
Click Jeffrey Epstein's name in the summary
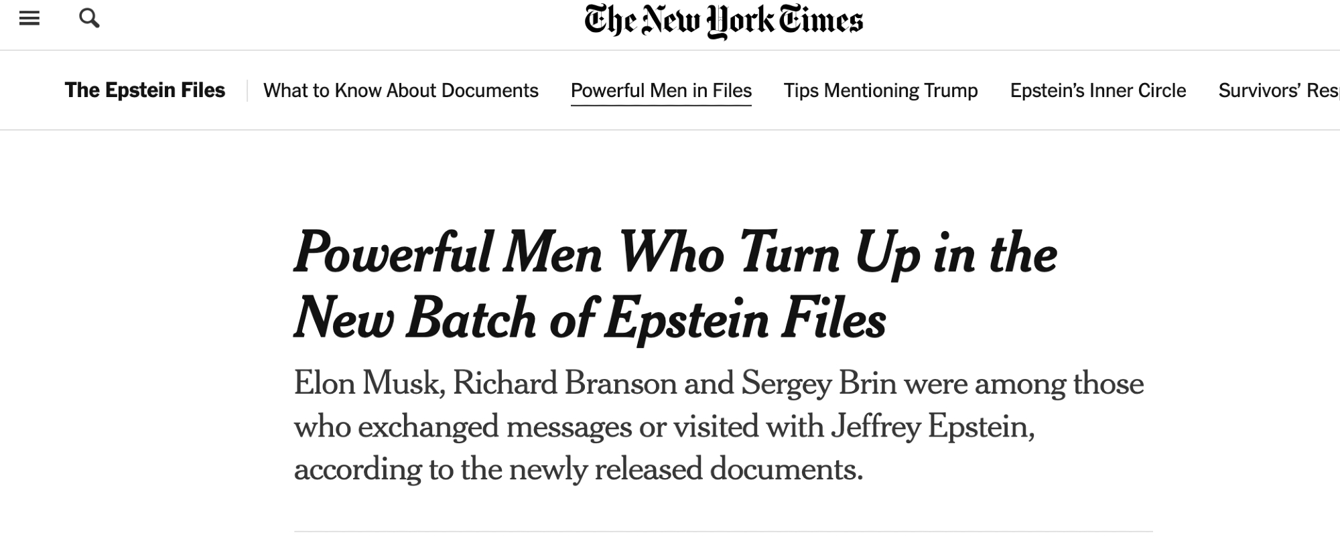pos(931,426)
